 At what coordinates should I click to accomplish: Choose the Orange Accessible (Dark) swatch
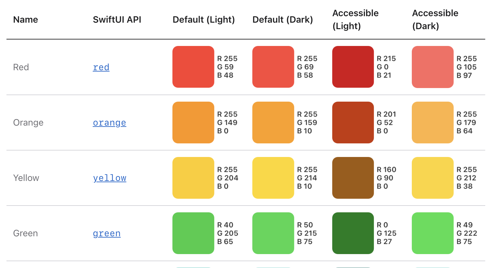pos(433,122)
